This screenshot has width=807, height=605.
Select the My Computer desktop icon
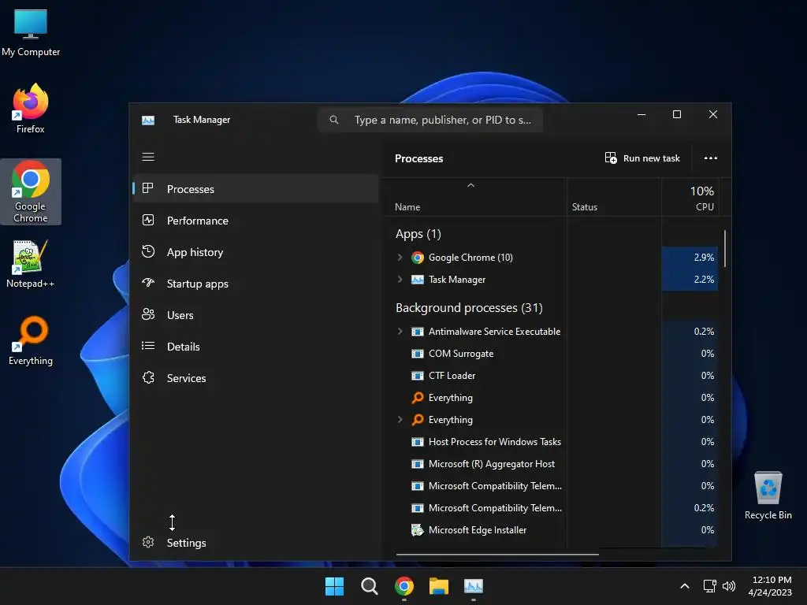(x=31, y=32)
